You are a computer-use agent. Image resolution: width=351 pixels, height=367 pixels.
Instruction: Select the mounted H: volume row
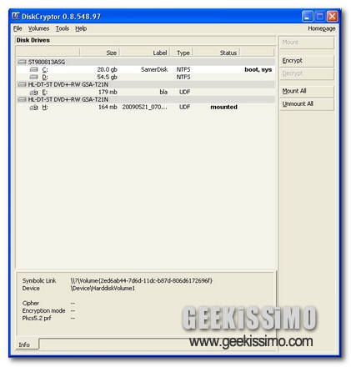[145, 107]
